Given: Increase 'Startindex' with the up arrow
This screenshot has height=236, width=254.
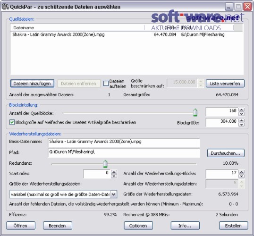Looking at the screenshot, I should click(114, 172).
